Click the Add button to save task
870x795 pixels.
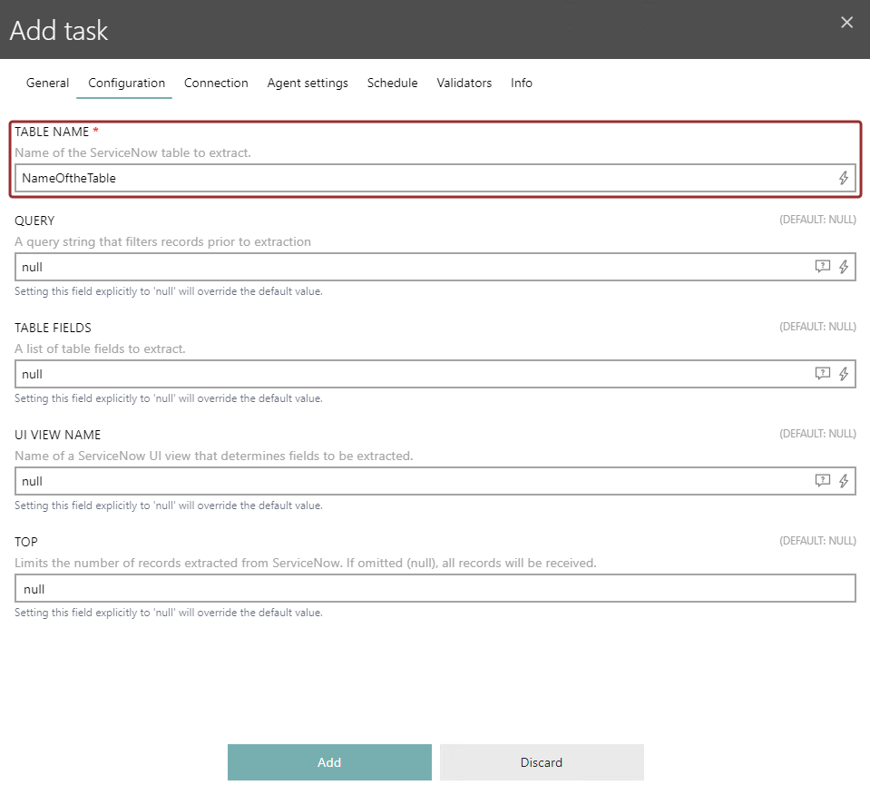point(329,762)
